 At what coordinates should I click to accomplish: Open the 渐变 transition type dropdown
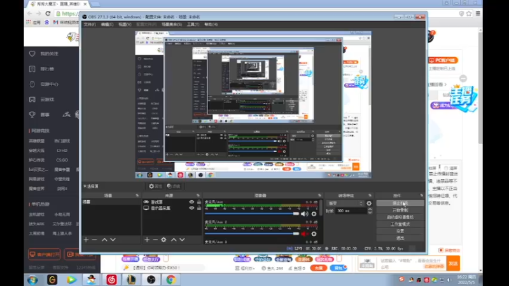tap(345, 203)
